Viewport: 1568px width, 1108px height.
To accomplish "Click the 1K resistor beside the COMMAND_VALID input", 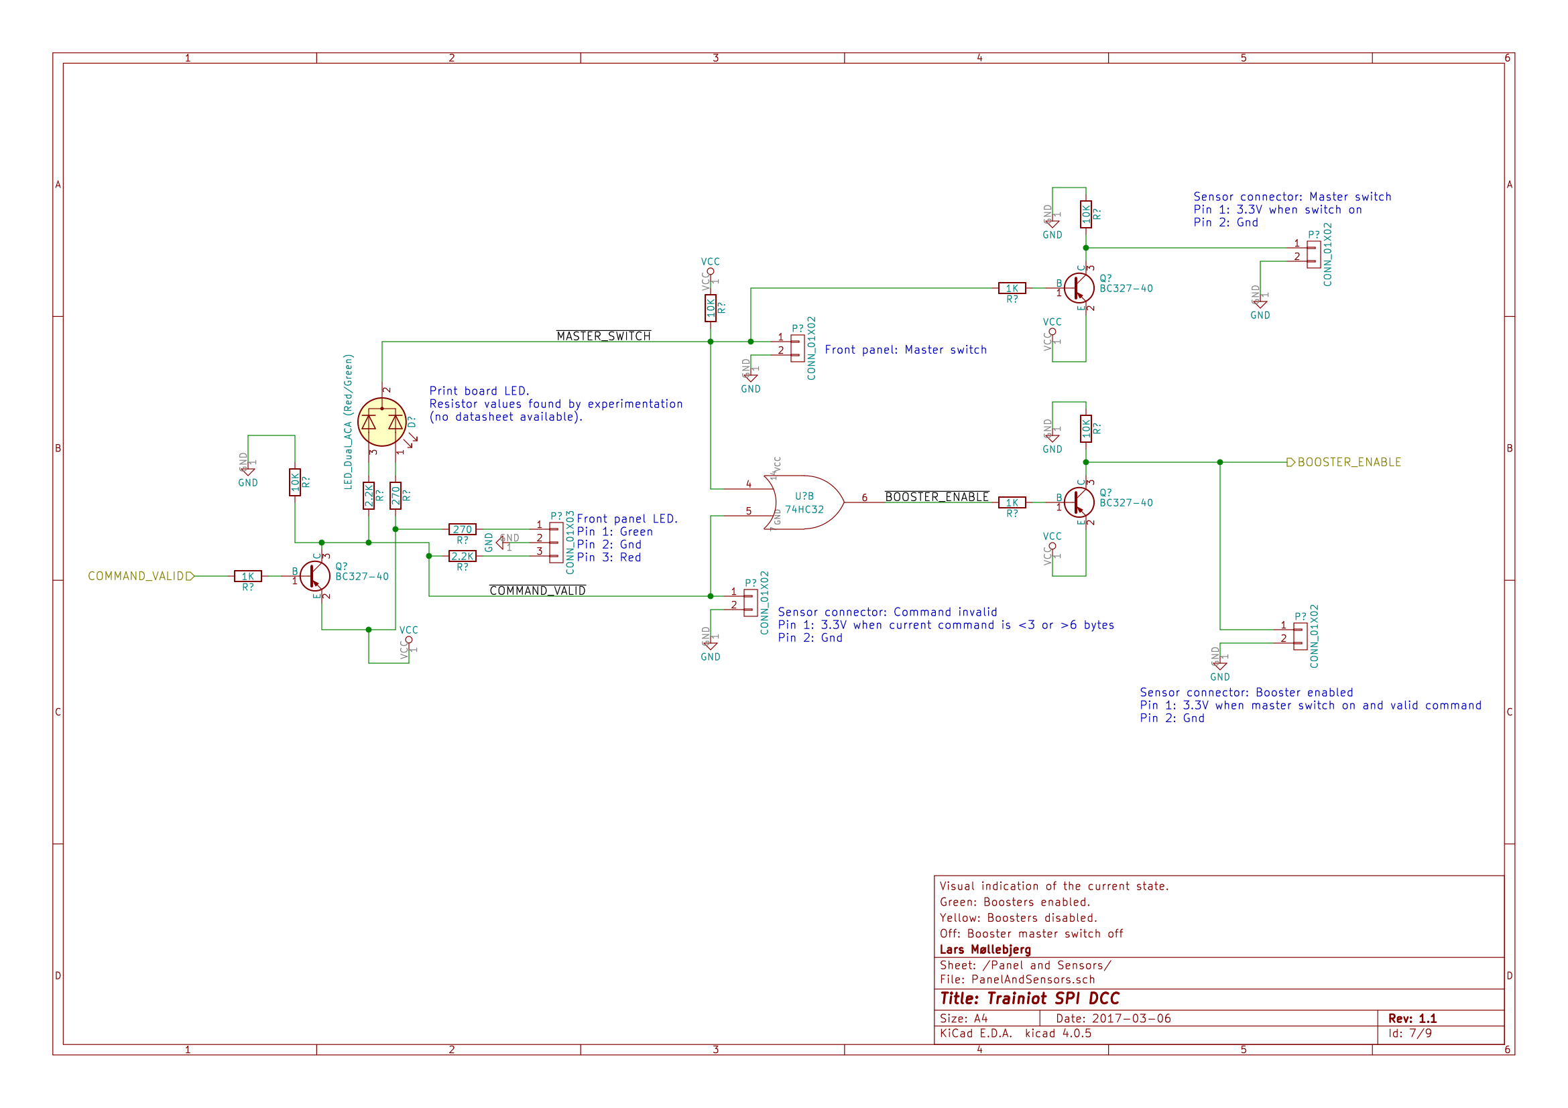I will pos(248,577).
